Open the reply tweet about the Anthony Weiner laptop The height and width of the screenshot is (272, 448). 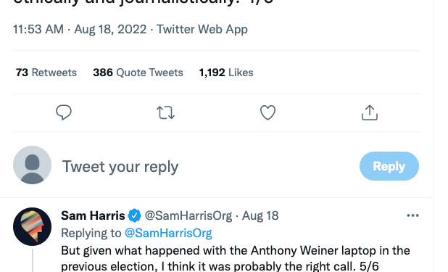[236, 258]
